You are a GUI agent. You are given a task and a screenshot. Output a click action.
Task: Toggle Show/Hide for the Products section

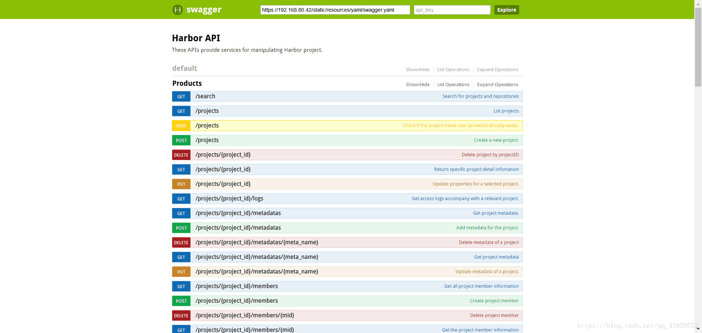click(x=418, y=85)
